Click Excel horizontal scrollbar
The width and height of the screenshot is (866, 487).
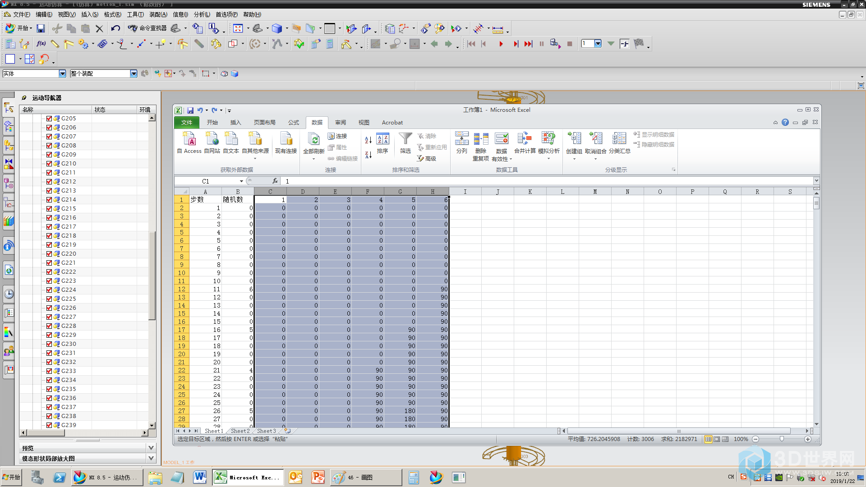click(x=679, y=431)
